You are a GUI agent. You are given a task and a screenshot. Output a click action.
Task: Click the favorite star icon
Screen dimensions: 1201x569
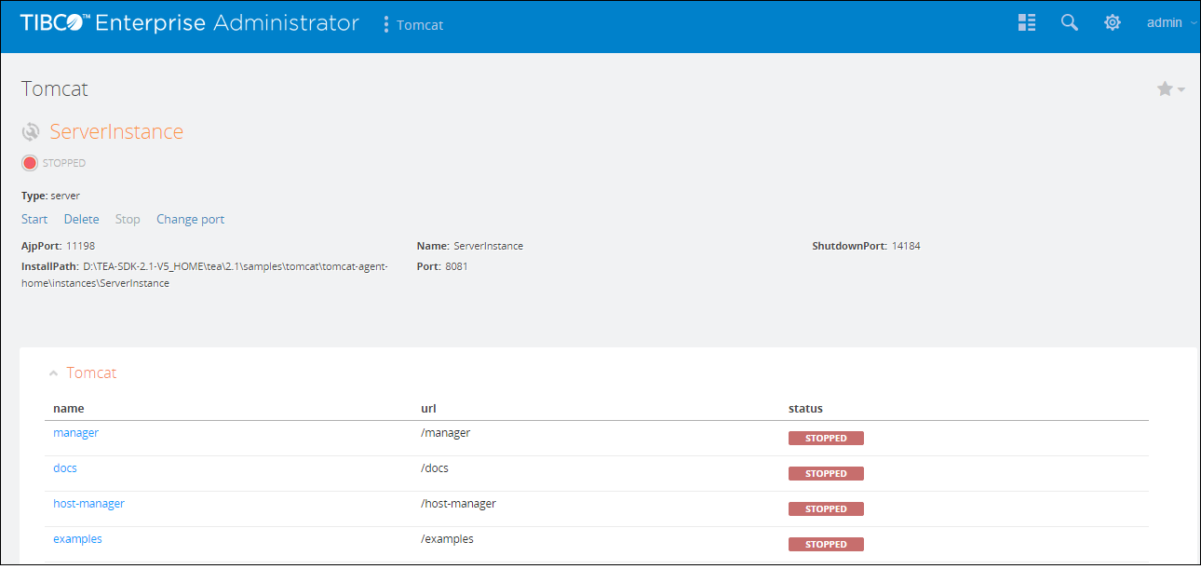point(1165,89)
